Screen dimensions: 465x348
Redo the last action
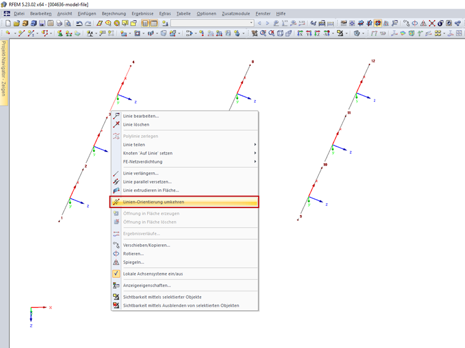point(88,23)
